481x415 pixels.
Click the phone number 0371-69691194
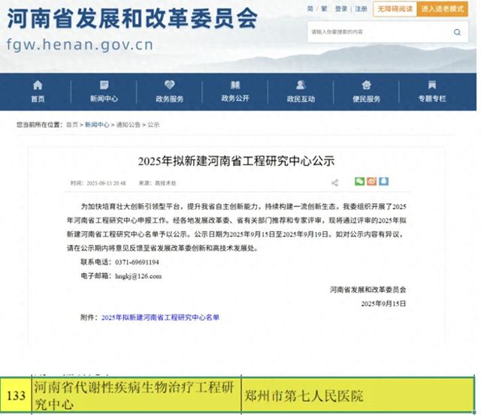(x=137, y=262)
